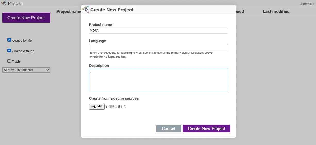Open the junemik user account menu

[307, 4]
